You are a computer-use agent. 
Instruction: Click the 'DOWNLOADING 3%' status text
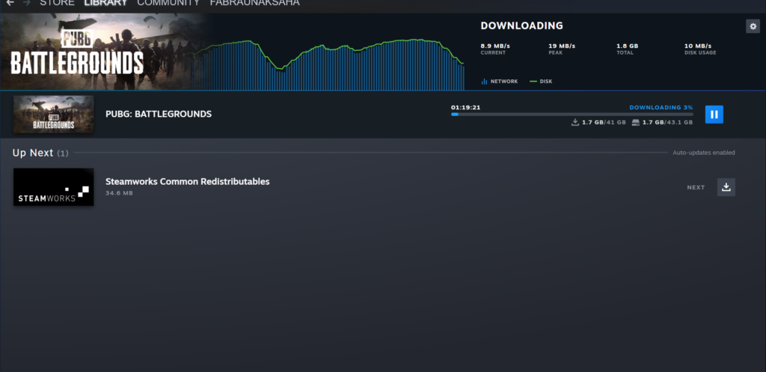661,108
